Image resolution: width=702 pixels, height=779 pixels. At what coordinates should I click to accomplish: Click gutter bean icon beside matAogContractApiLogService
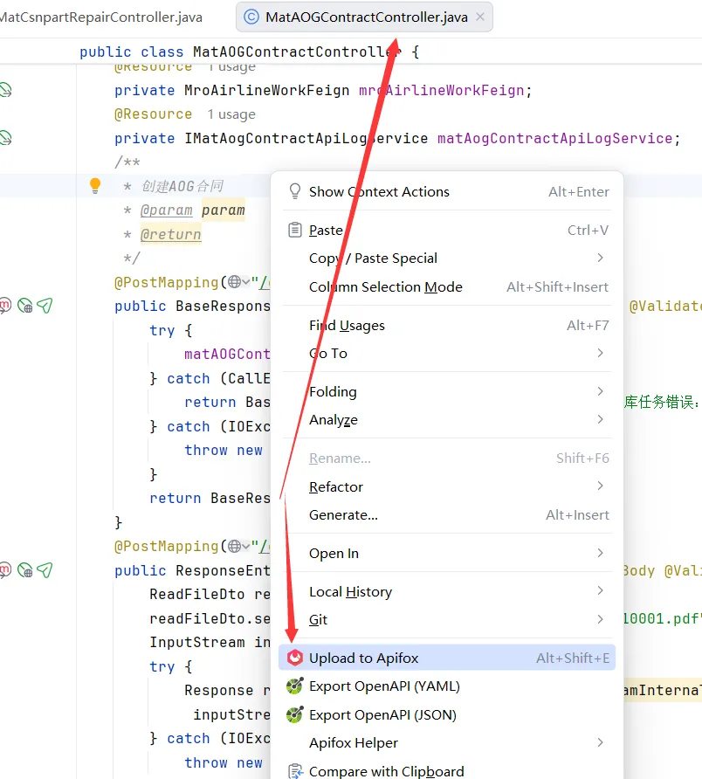click(5, 138)
